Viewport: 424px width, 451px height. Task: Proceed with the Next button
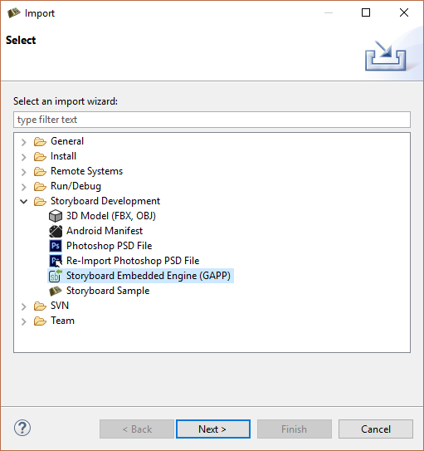point(213,429)
